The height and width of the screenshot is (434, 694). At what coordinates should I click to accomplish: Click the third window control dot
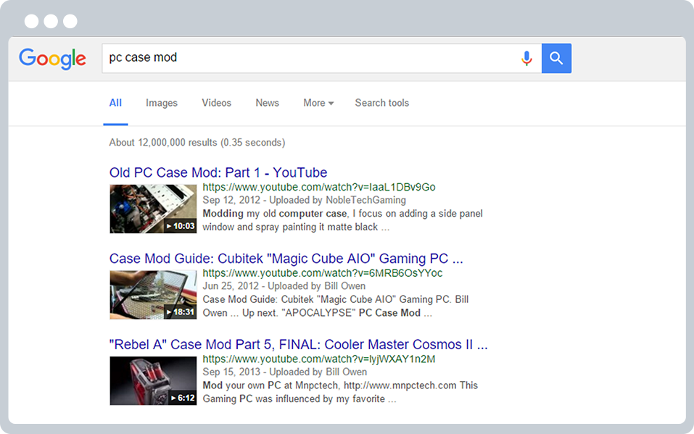coord(70,21)
